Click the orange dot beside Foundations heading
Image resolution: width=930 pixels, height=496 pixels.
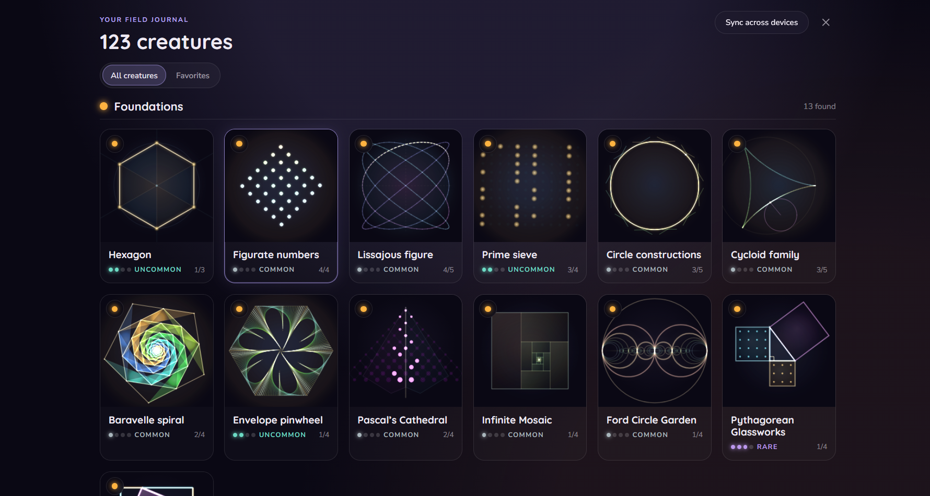(103, 106)
